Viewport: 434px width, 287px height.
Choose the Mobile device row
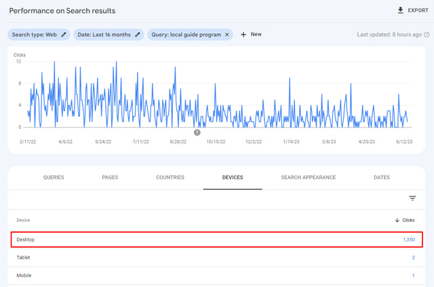tap(217, 275)
